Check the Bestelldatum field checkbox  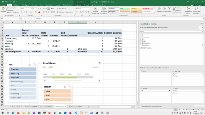click(141, 45)
